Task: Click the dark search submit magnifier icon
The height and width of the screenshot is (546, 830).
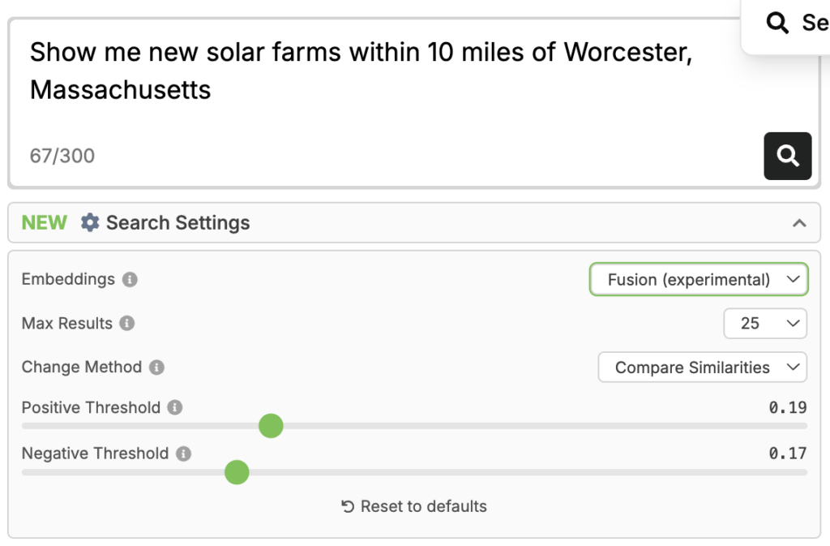Action: pyautogui.click(x=787, y=156)
